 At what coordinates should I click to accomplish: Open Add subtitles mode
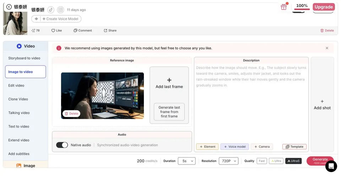point(19,154)
